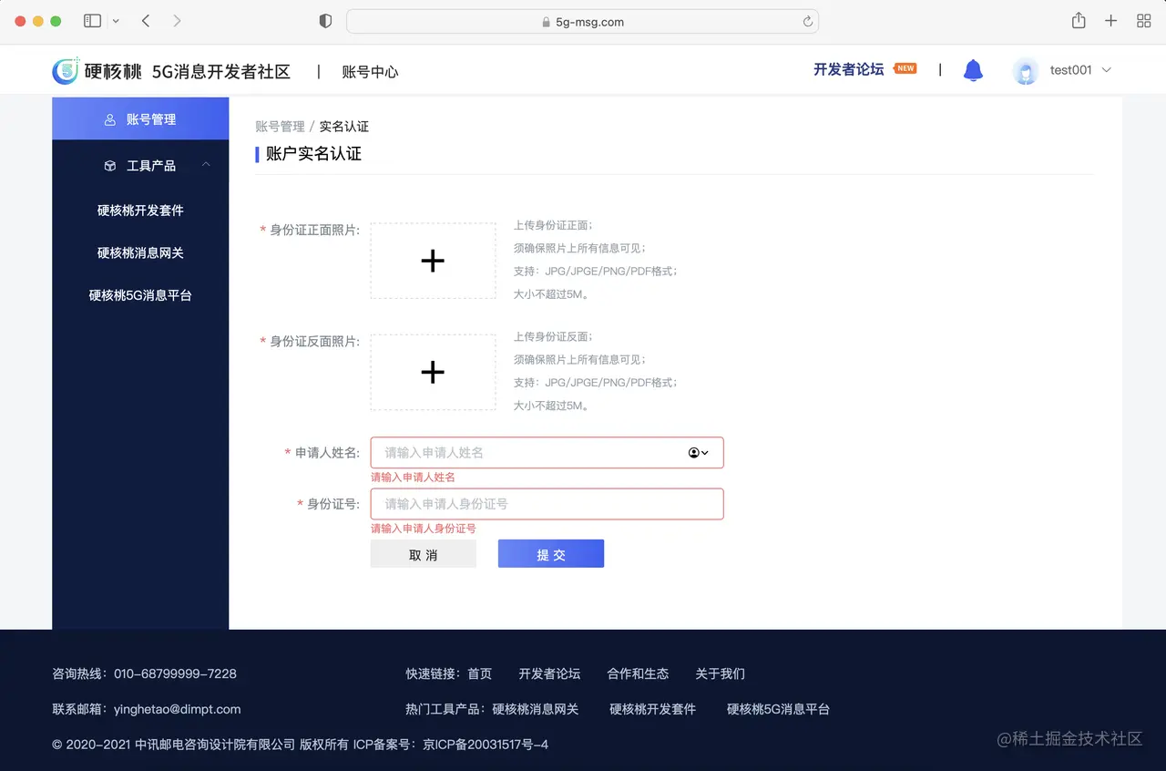
Task: Click hint text 上传身份证正面；
Action: pos(553,225)
